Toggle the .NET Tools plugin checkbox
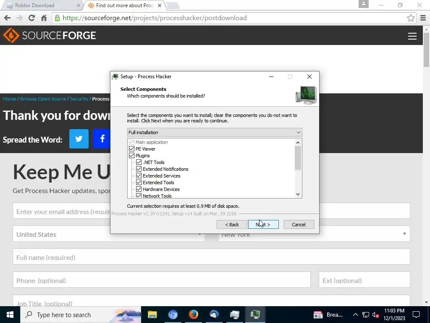 pyautogui.click(x=139, y=162)
